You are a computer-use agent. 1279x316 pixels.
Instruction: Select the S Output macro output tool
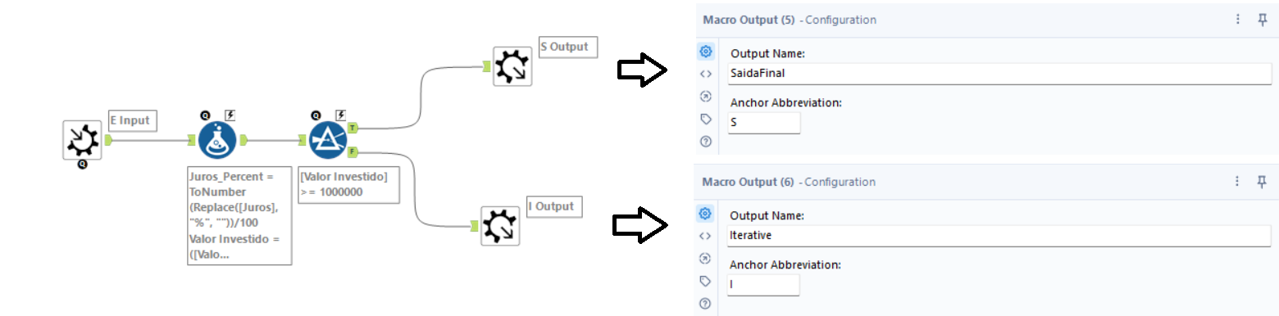pyautogui.click(x=512, y=66)
